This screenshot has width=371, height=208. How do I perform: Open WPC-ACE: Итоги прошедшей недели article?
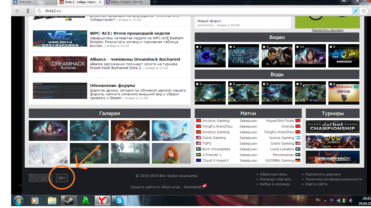(130, 33)
